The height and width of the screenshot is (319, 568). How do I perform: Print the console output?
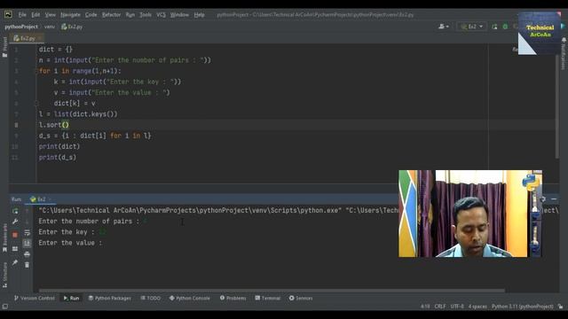pyautogui.click(x=28, y=254)
